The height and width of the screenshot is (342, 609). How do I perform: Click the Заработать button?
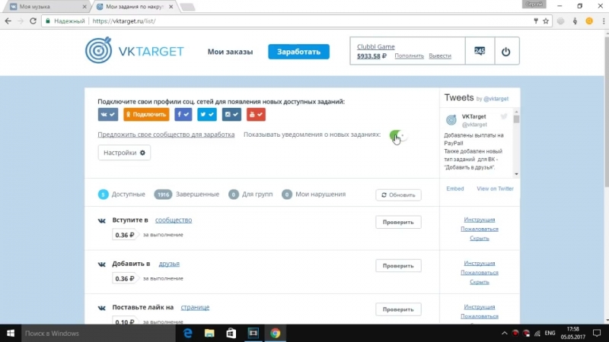[x=298, y=52]
